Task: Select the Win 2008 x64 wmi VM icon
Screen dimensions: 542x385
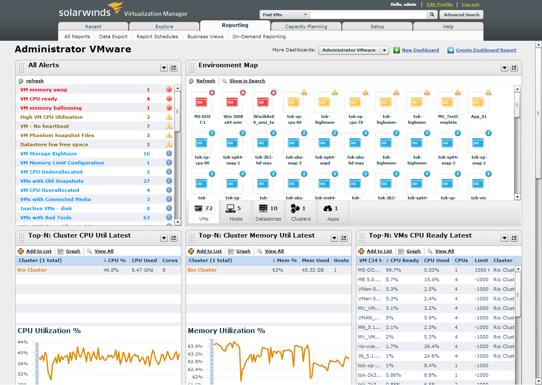Action: tap(232, 102)
